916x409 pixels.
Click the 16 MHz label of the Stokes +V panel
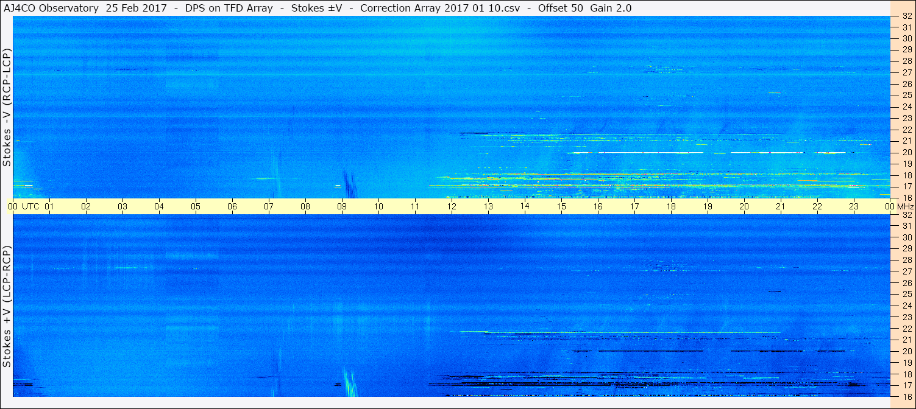906,396
